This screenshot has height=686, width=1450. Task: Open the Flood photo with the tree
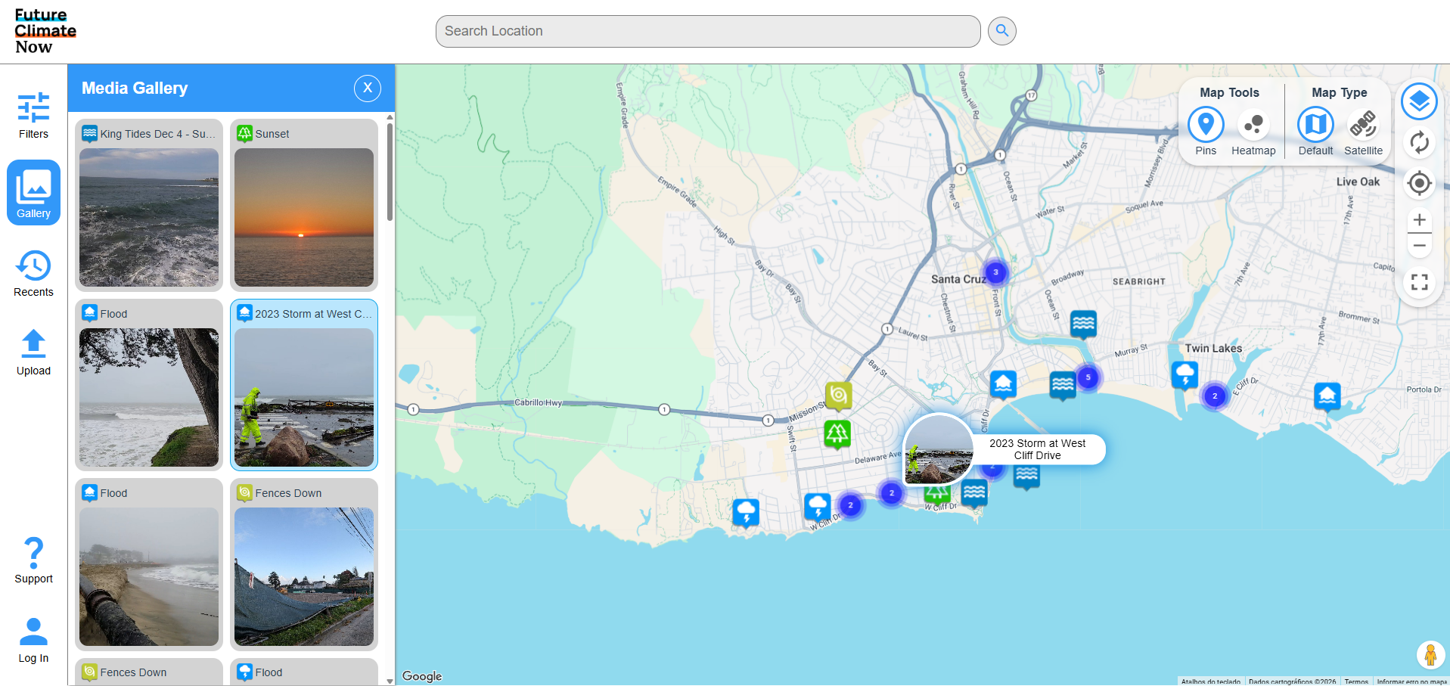149,385
